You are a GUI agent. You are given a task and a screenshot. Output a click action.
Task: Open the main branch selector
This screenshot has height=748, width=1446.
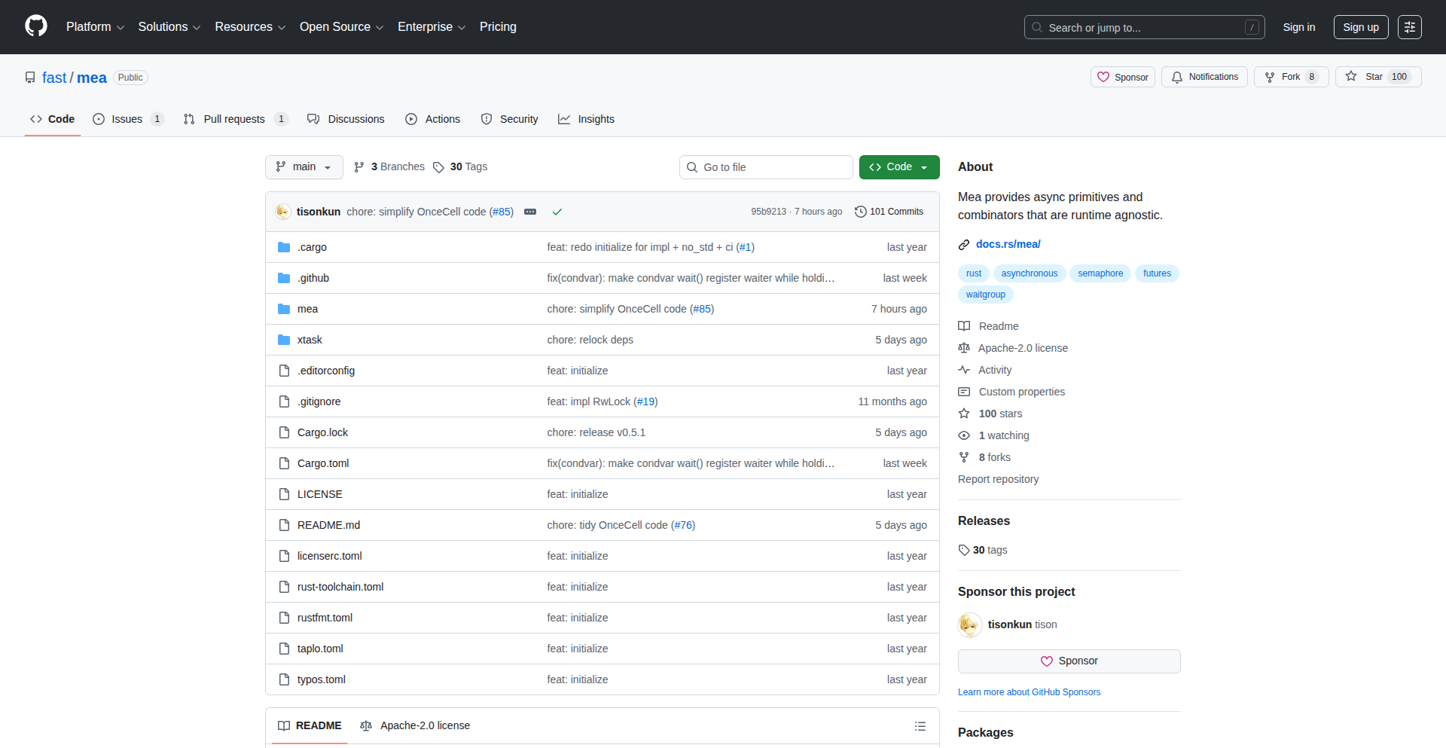pos(304,166)
